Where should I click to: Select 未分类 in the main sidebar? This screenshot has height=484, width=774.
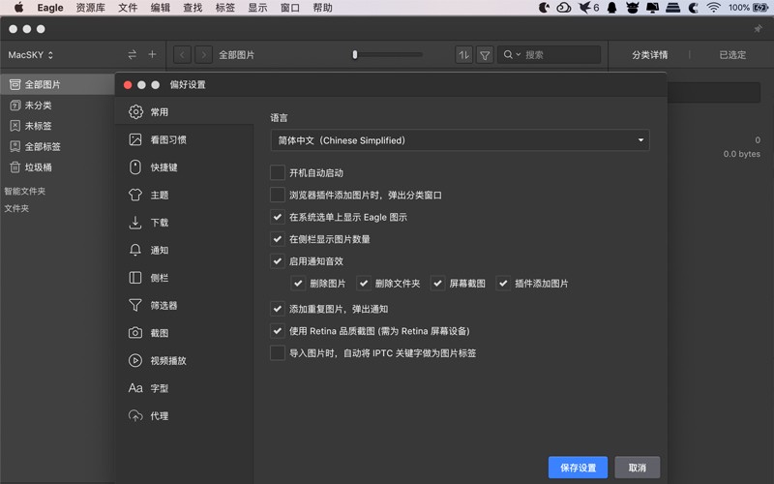pos(57,106)
